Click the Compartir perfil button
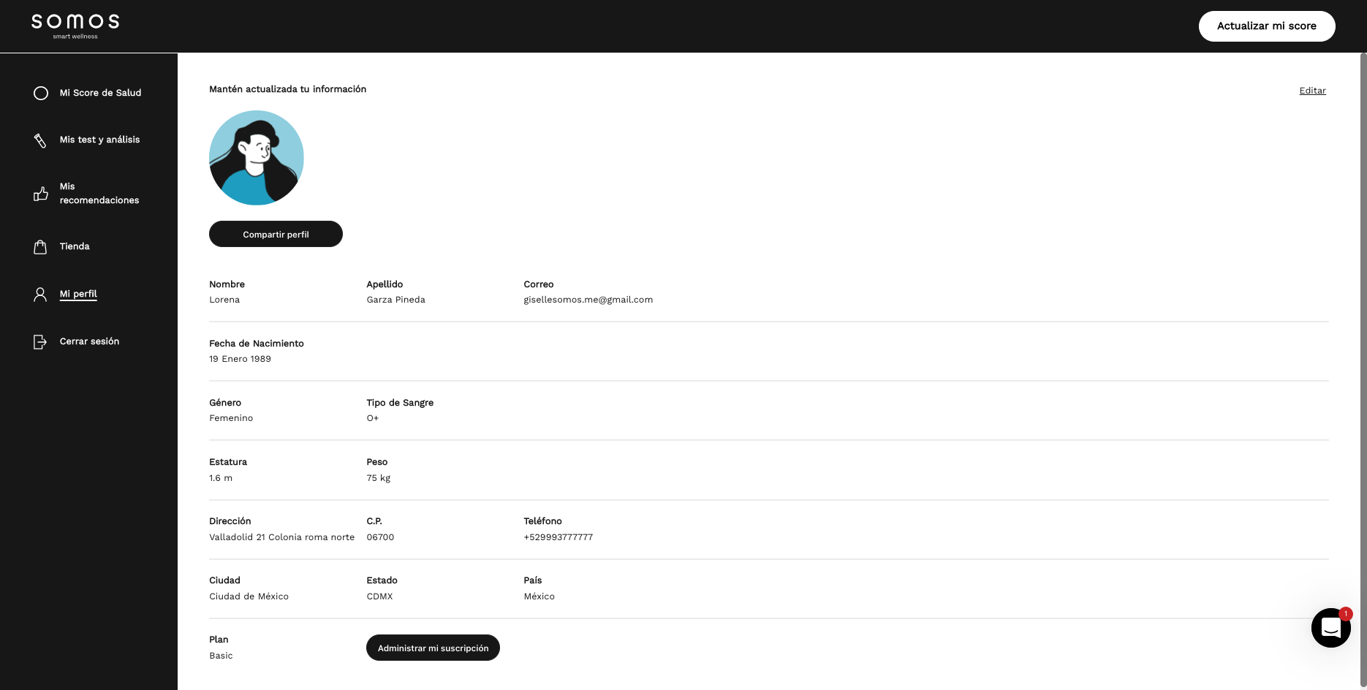 [276, 234]
